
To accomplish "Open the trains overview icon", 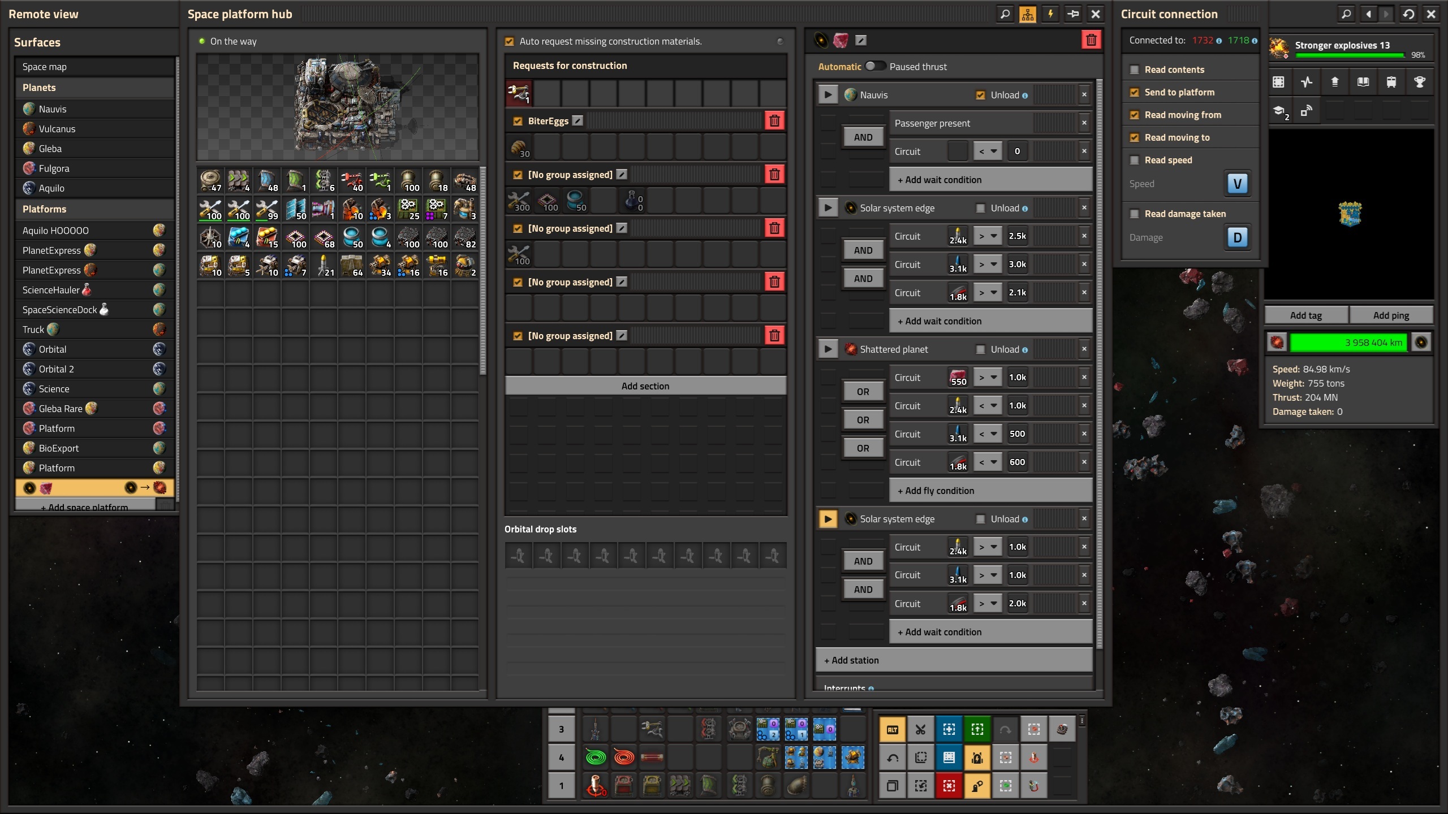I will point(1391,83).
